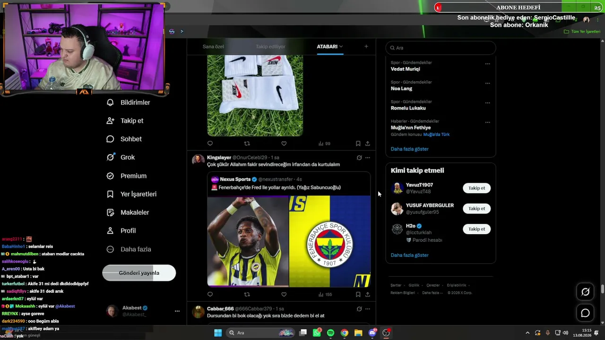
Task: Like the Nike socks post
Action: coord(284,144)
